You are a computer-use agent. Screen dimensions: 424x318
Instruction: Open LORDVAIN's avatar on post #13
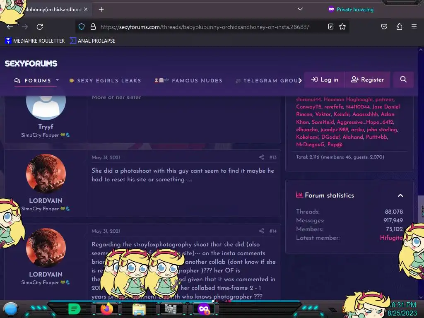pyautogui.click(x=46, y=174)
